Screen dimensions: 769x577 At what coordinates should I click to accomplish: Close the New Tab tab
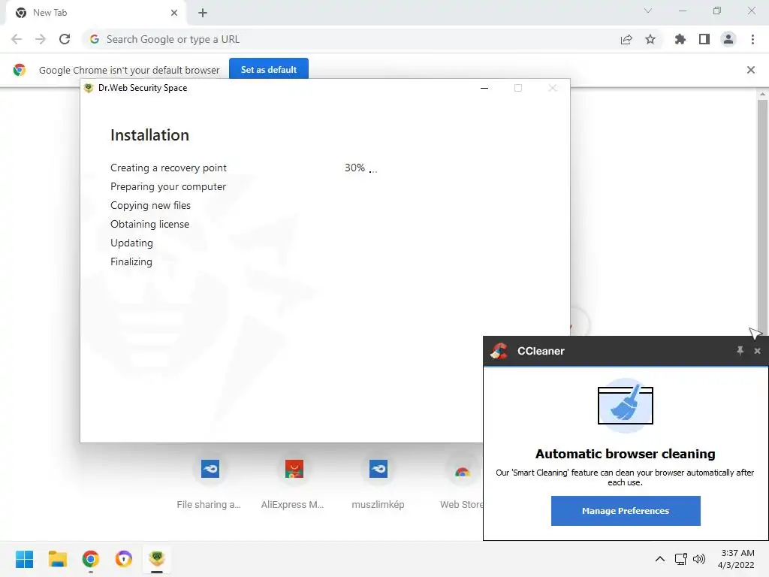click(x=174, y=13)
